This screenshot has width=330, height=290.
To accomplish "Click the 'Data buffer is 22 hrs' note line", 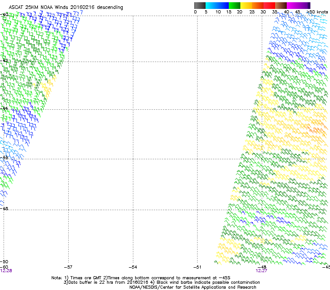I will point(161,282).
